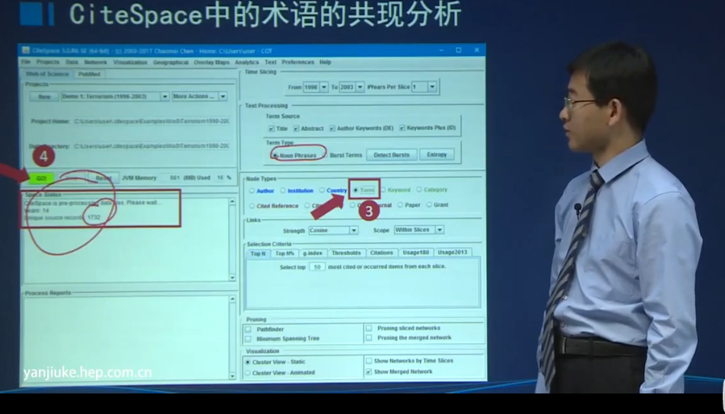The width and height of the screenshot is (725, 414).
Task: Click the Space Status scroll-up arrow
Action: click(x=232, y=202)
